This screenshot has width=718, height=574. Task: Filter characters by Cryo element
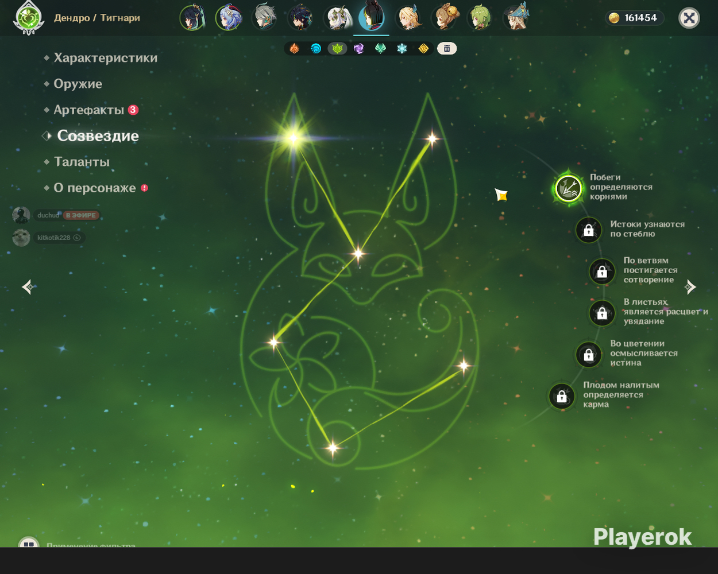402,49
